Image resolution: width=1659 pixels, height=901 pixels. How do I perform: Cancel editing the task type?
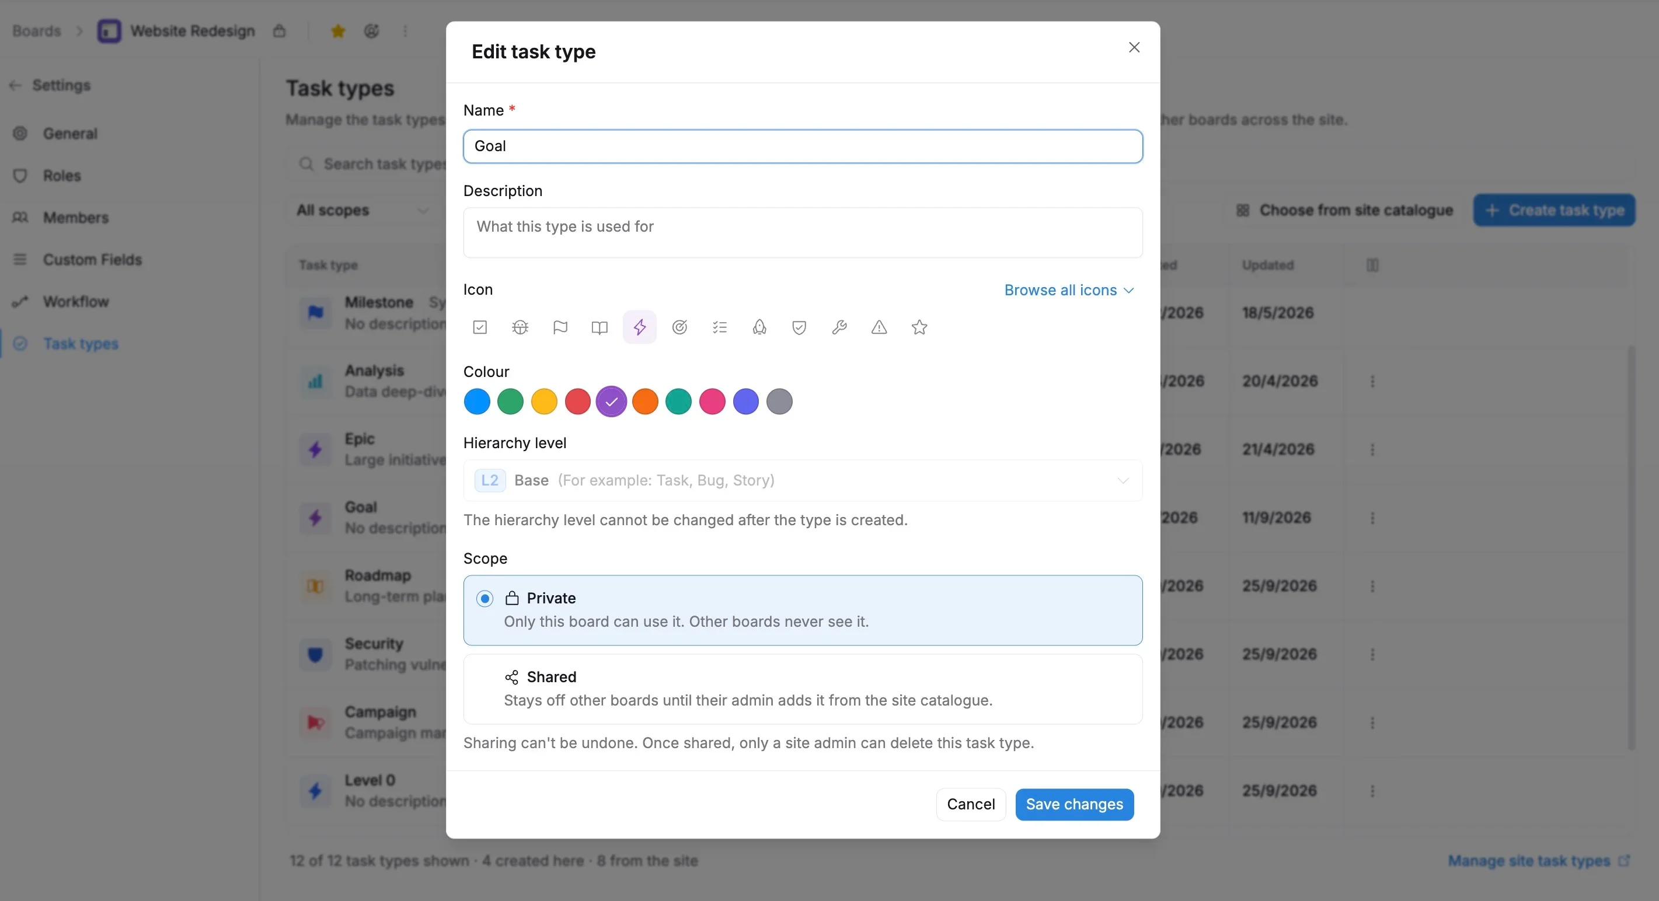971,804
